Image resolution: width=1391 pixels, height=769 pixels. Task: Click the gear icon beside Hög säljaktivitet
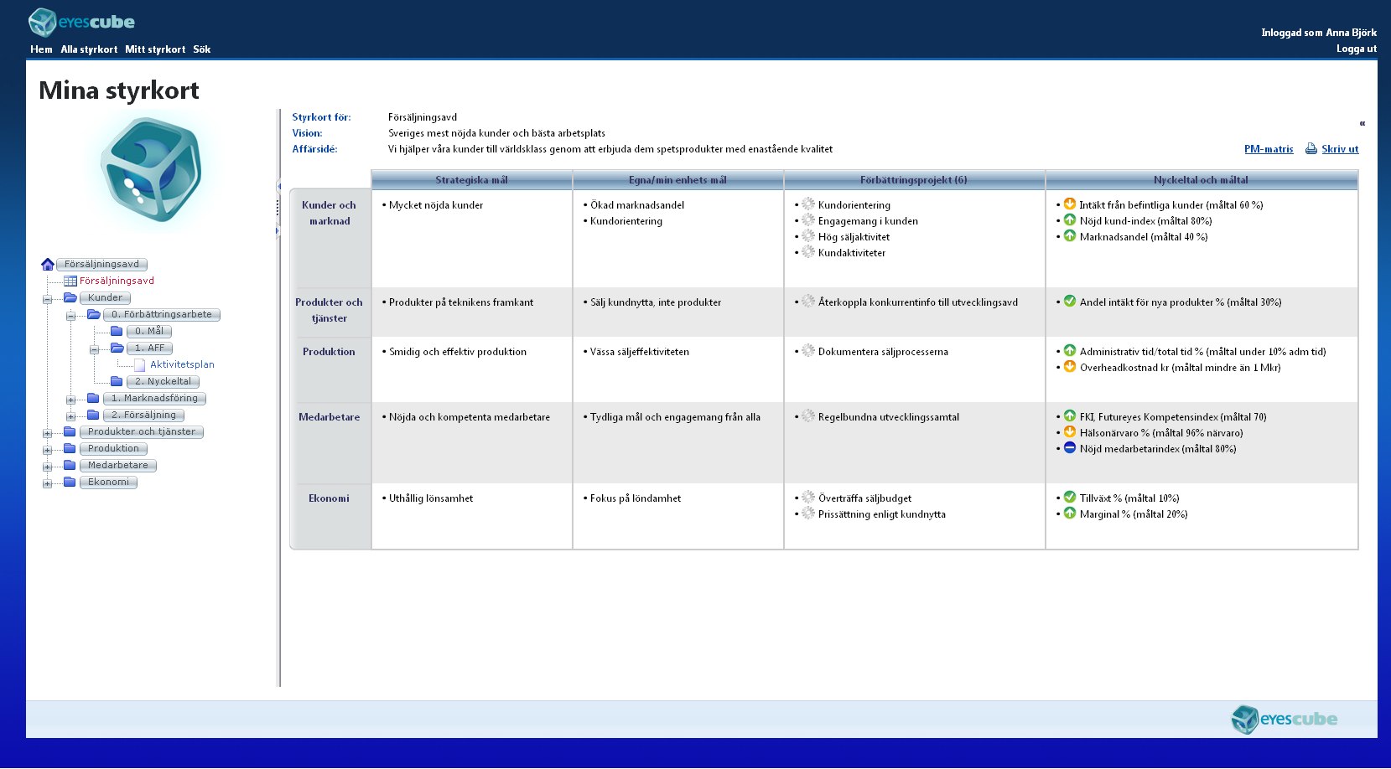pos(808,236)
